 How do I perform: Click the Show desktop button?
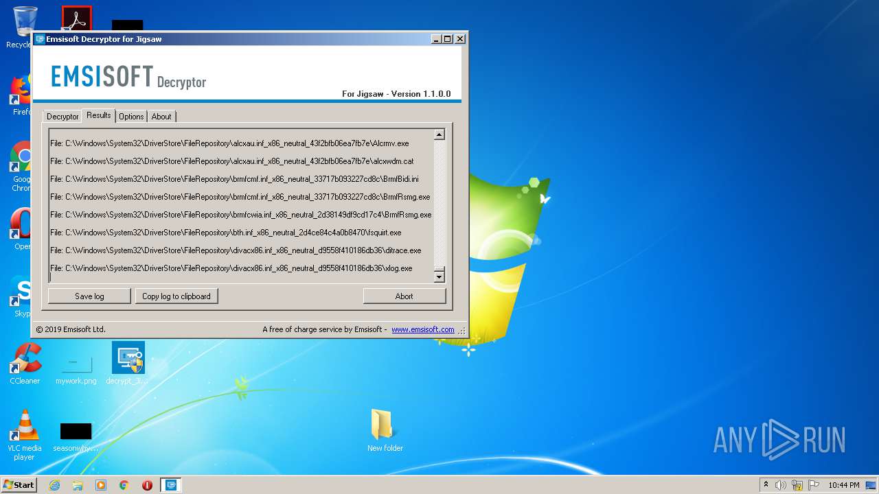tap(872, 485)
